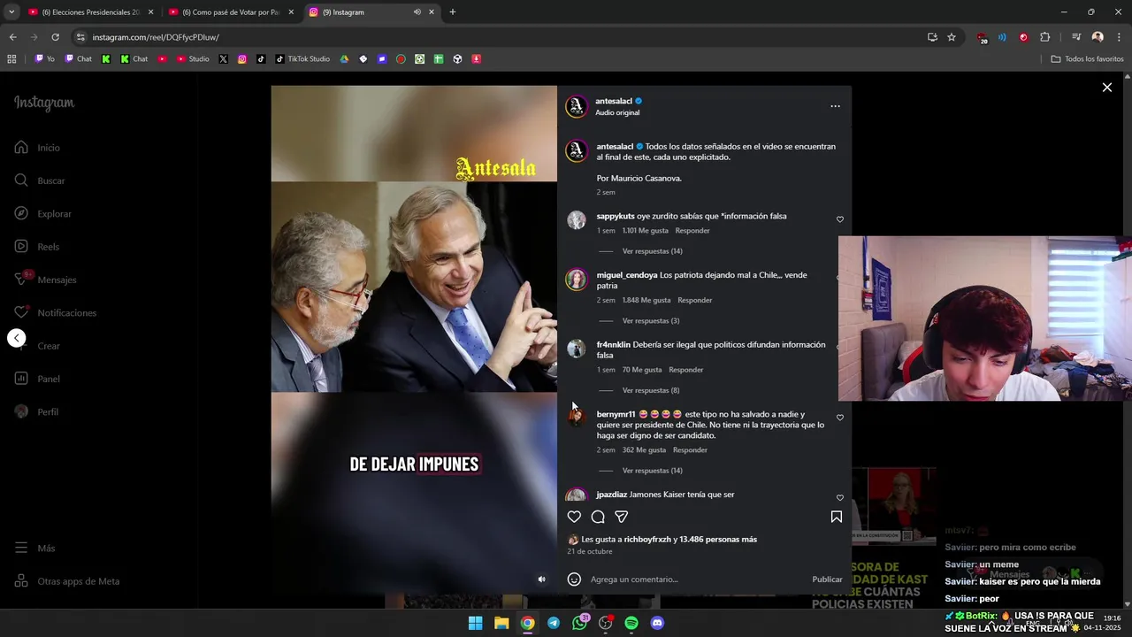Open the tab search dropdown arrow
The width and height of the screenshot is (1132, 637).
point(11,12)
